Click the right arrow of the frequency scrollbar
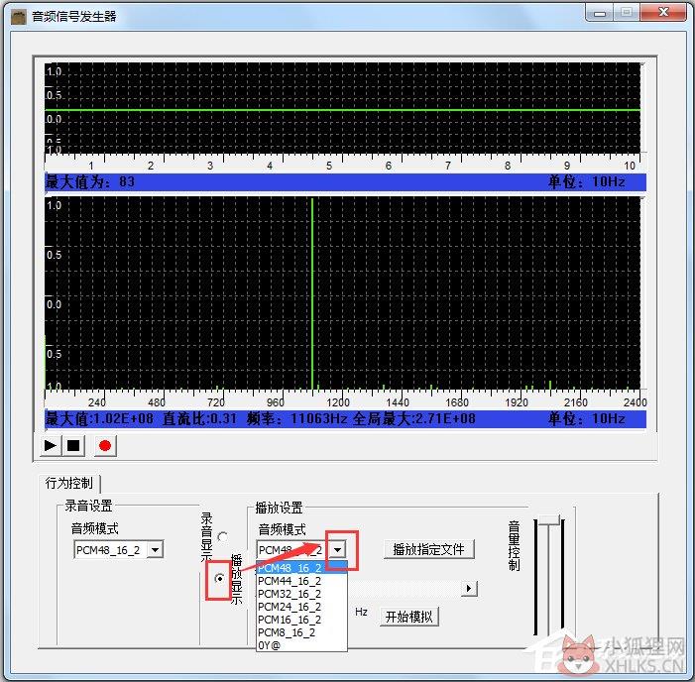The width and height of the screenshot is (695, 682). point(469,589)
